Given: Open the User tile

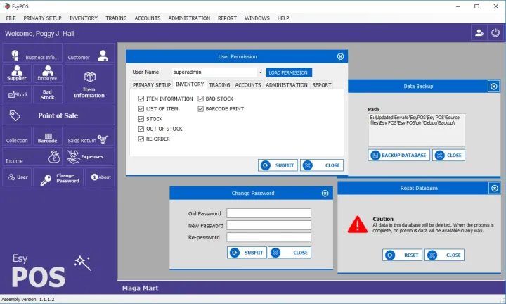Looking at the screenshot, I should point(17,177).
